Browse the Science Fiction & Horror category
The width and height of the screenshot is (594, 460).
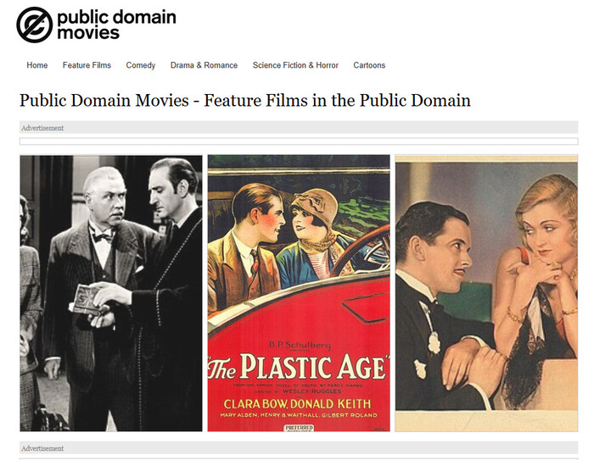(295, 65)
